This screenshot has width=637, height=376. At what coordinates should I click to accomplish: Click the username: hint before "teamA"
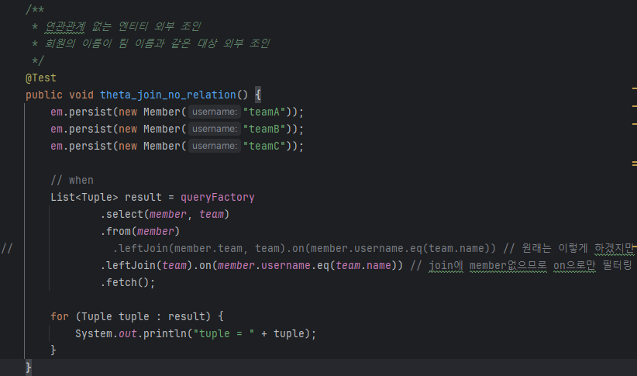[215, 112]
